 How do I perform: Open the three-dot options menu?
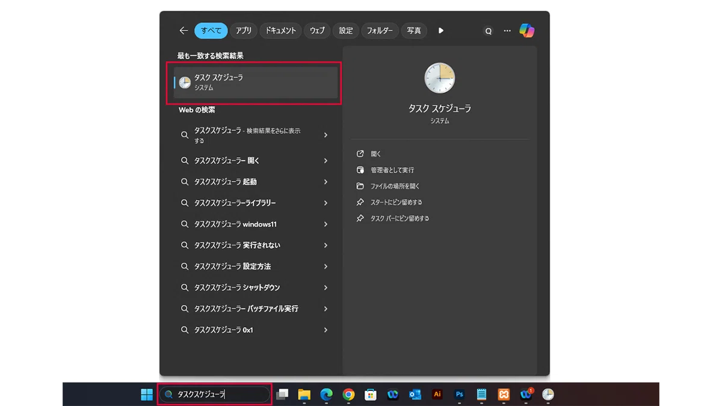pos(507,31)
